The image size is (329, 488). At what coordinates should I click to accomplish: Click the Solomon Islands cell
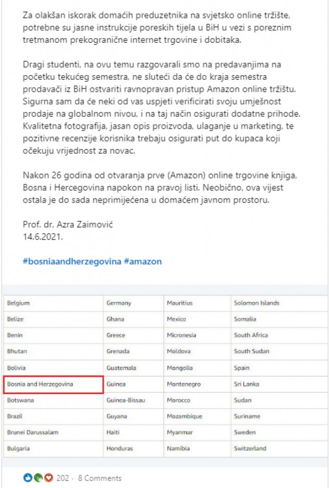[280, 303]
